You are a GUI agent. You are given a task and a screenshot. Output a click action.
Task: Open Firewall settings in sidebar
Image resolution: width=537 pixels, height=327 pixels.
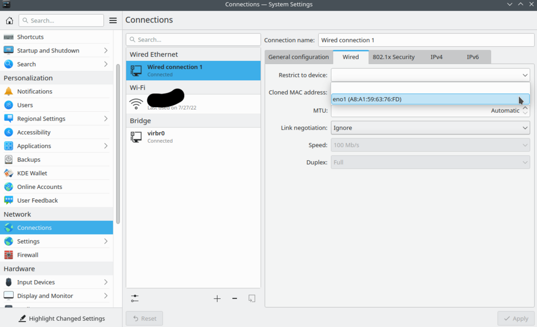pos(28,255)
